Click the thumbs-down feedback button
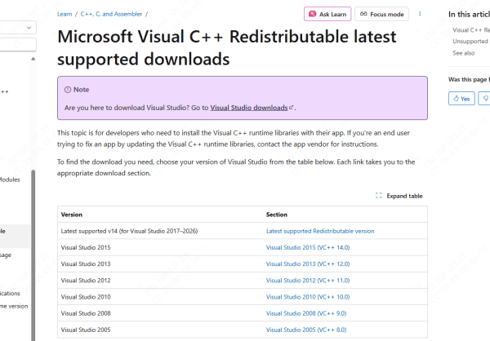The width and height of the screenshot is (490, 341). 484,99
